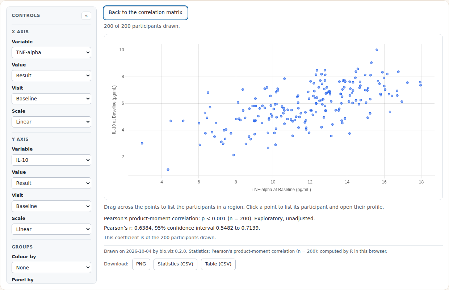Click the leftmost scatter point near TNF-alpha 3
This screenshot has width=449, height=290.
pos(142,143)
